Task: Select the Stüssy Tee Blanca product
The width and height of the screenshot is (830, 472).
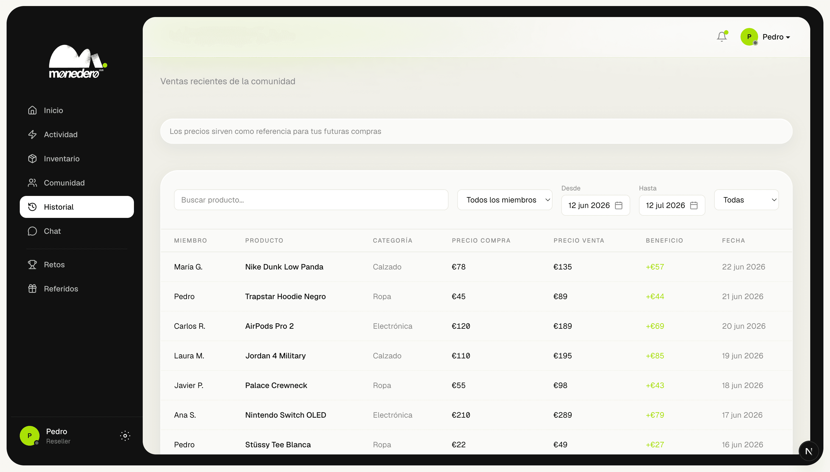Action: coord(278,445)
